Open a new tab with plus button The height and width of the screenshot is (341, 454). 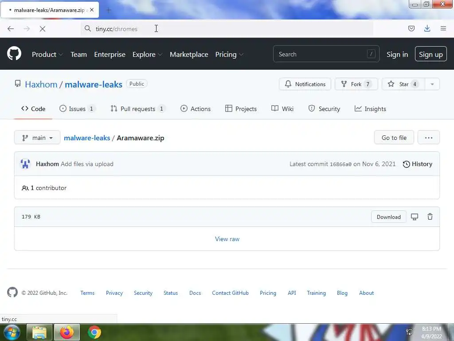pos(109,11)
